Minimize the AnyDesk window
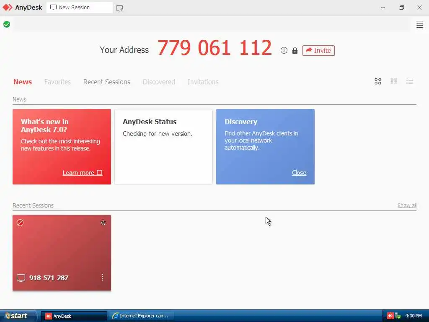Image resolution: width=429 pixels, height=322 pixels. click(383, 8)
